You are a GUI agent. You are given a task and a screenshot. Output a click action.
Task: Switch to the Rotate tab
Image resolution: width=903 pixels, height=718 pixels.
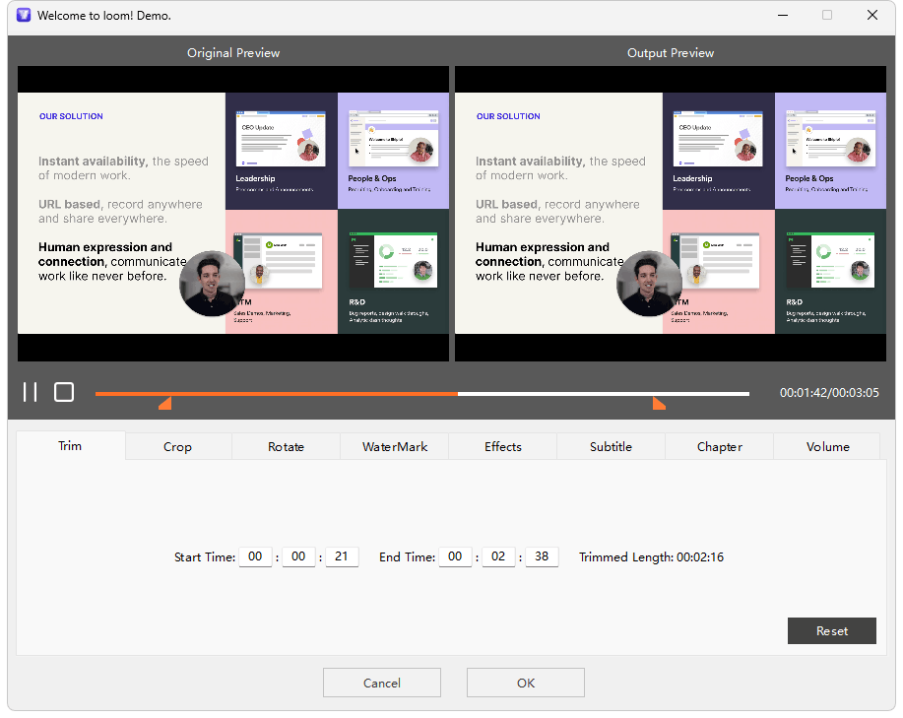[x=287, y=447]
